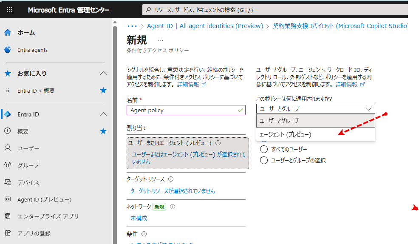Click the 名前 input field with Agent policy
Screen dimensions: 419x244
pos(186,110)
